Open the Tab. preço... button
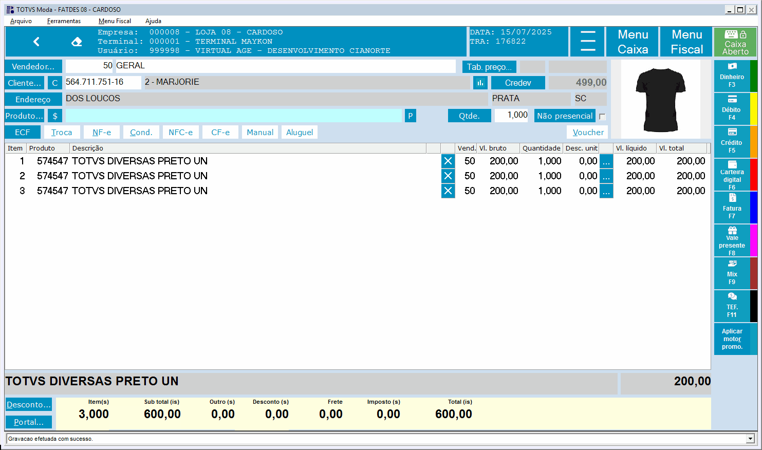The image size is (762, 450). pyautogui.click(x=489, y=67)
